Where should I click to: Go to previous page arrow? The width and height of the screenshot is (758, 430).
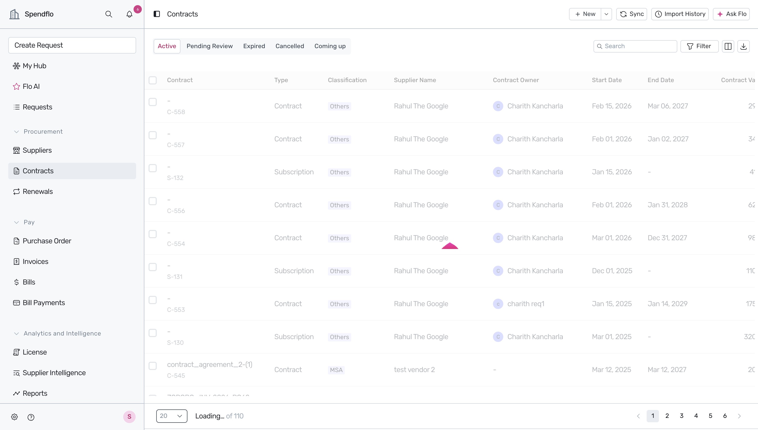tap(638, 416)
